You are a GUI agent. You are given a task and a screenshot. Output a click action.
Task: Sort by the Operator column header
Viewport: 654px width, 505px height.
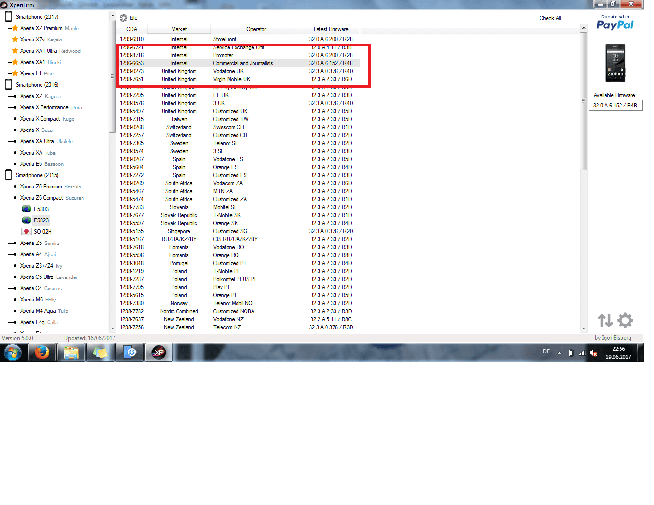coord(256,29)
